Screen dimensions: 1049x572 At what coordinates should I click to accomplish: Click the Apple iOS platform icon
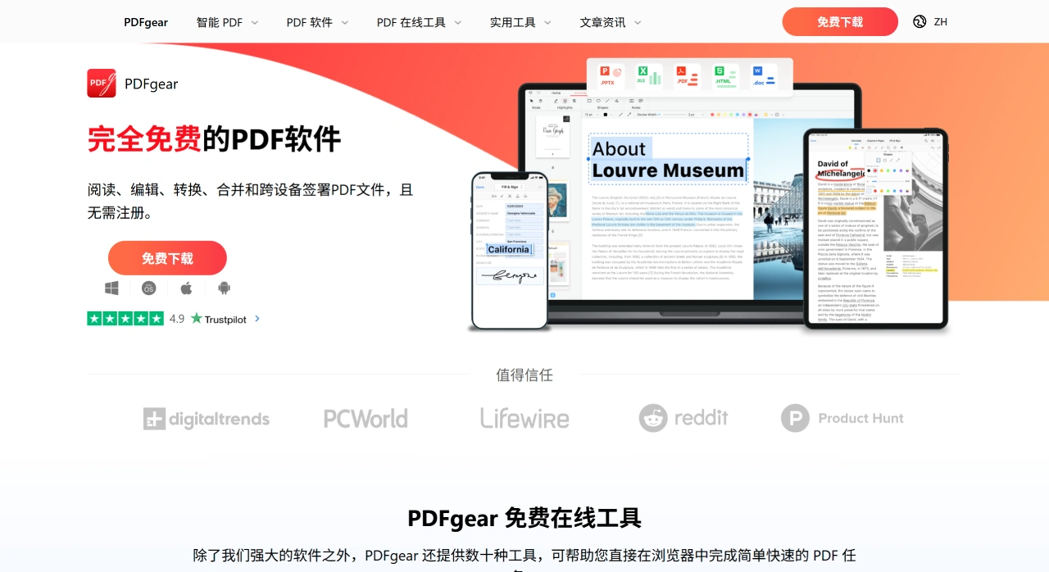click(x=186, y=288)
